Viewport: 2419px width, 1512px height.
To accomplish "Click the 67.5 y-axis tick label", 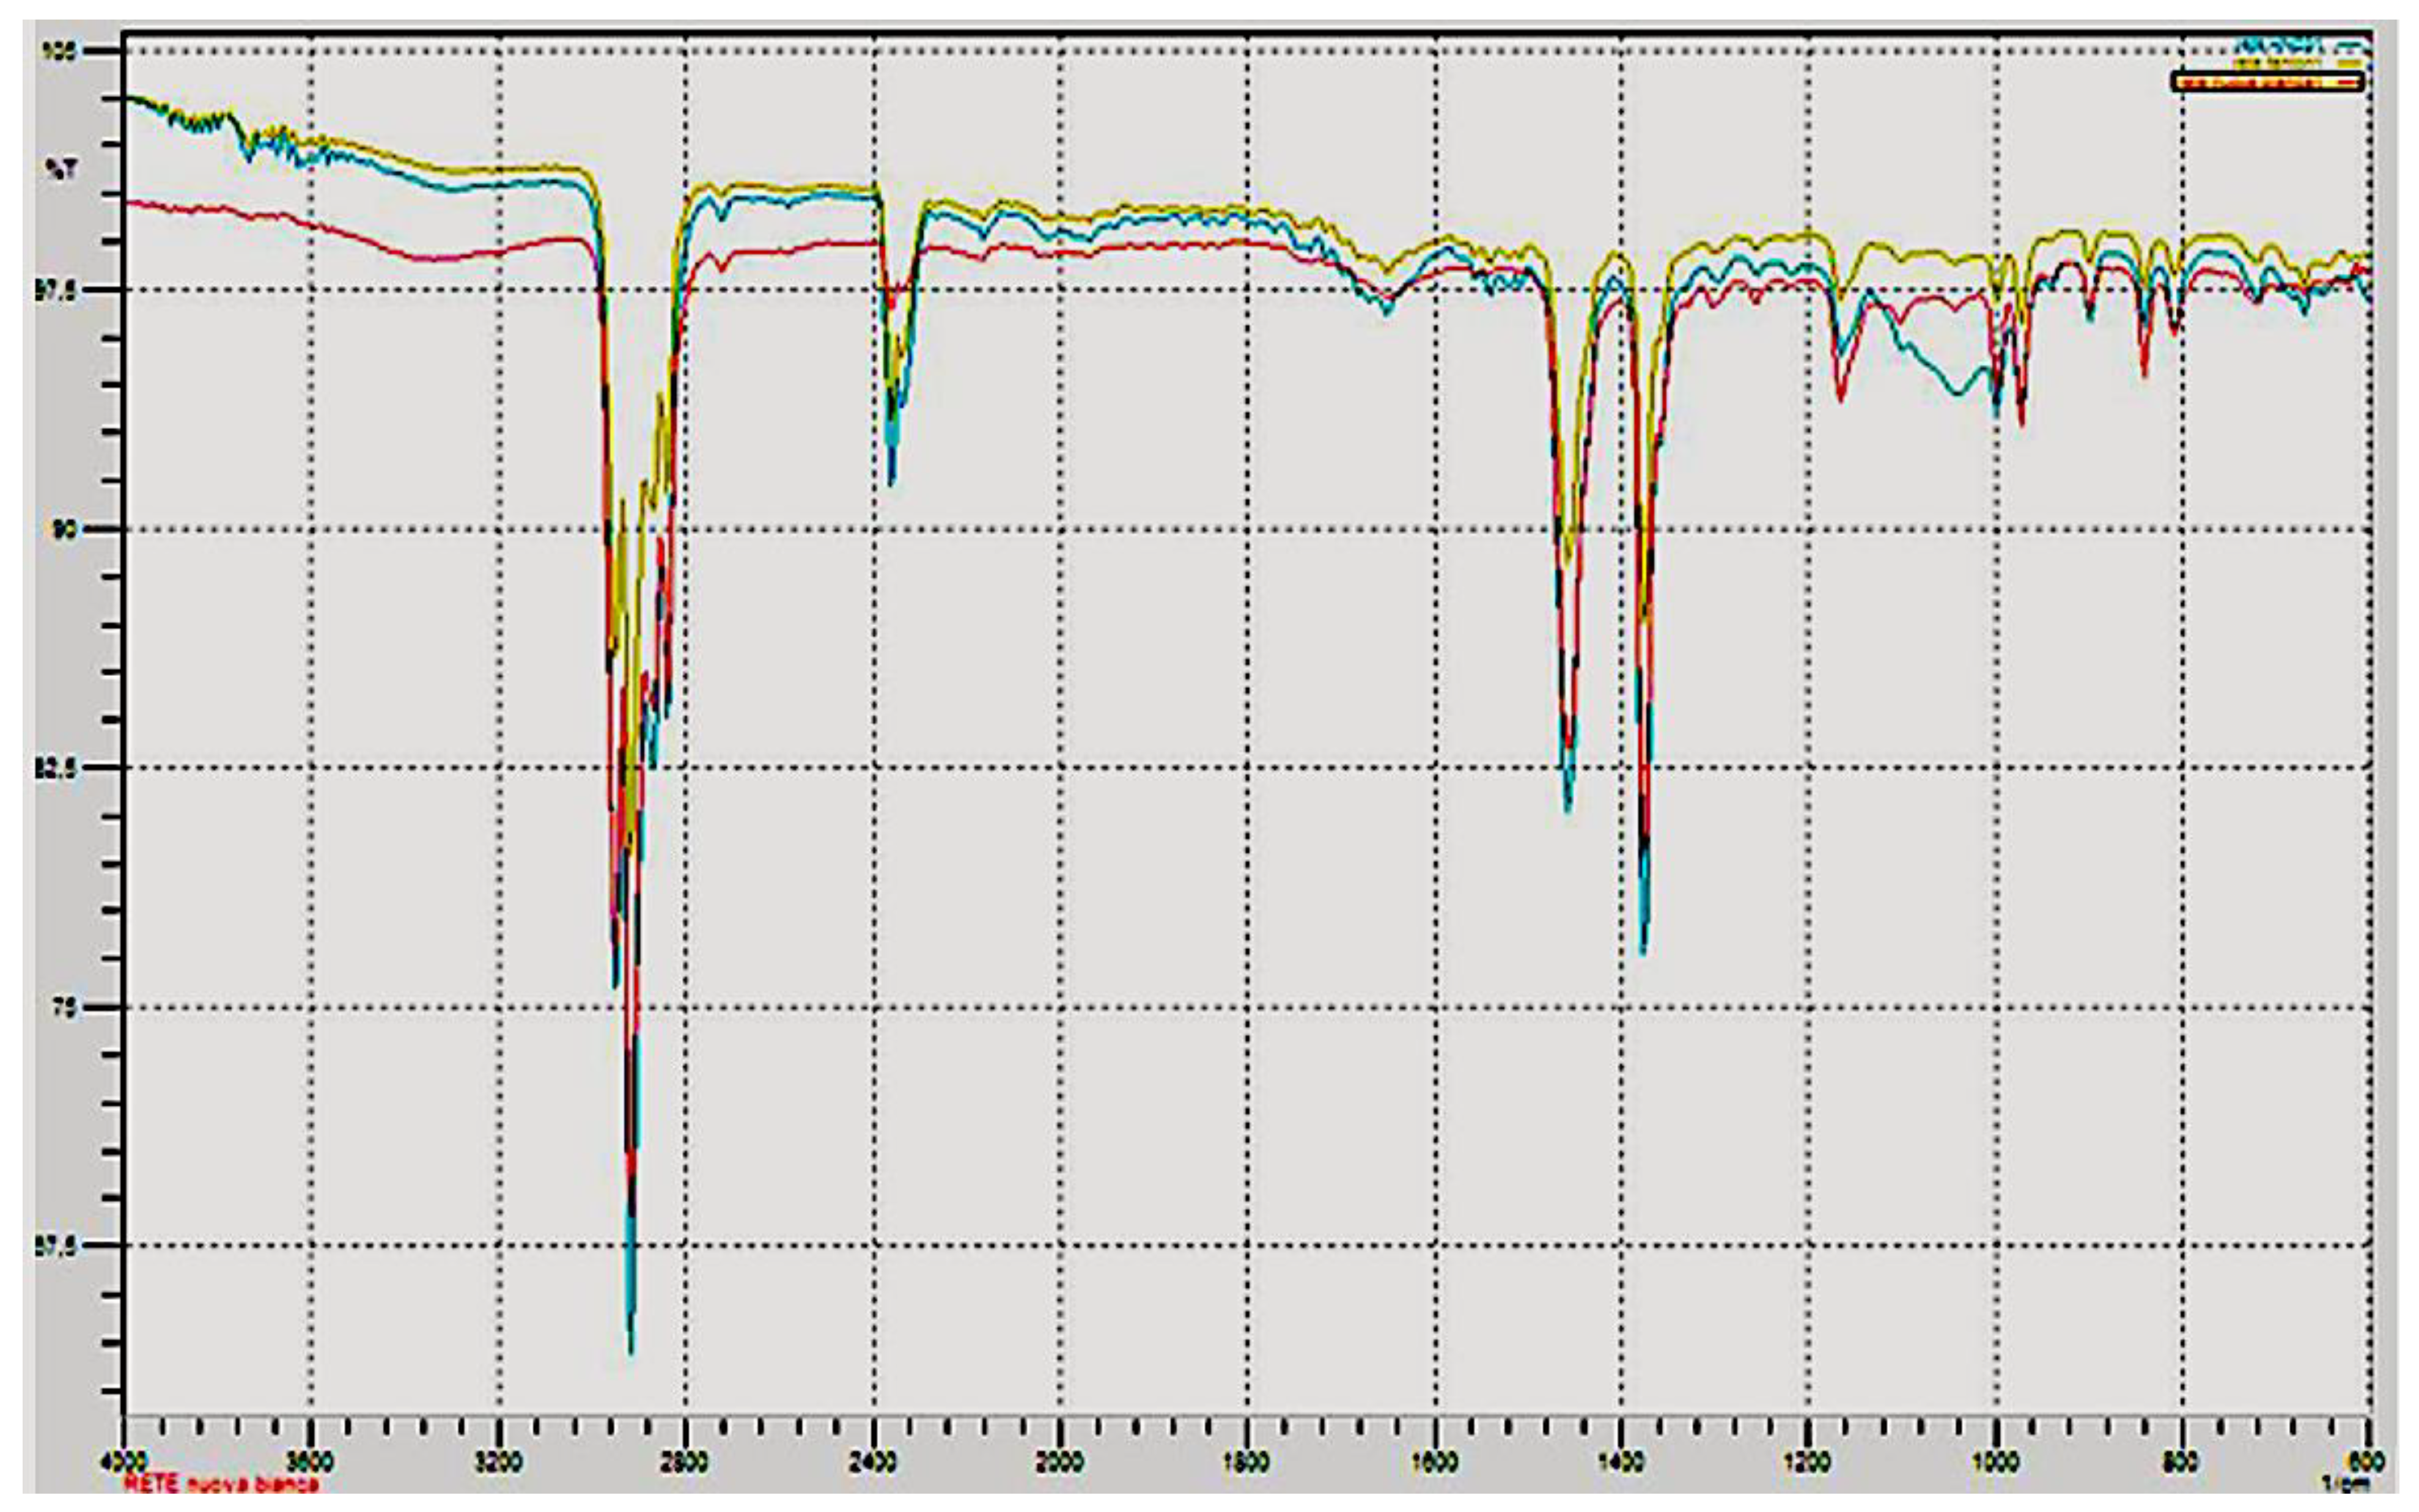I will click(57, 1245).
